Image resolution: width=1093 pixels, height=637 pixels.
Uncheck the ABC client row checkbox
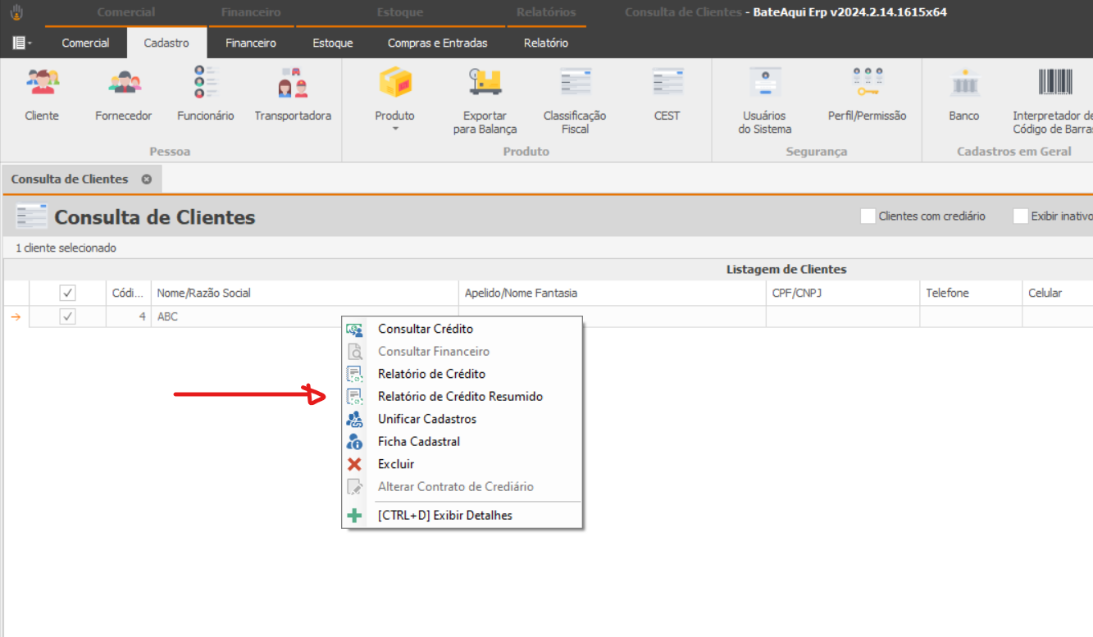pyautogui.click(x=68, y=316)
